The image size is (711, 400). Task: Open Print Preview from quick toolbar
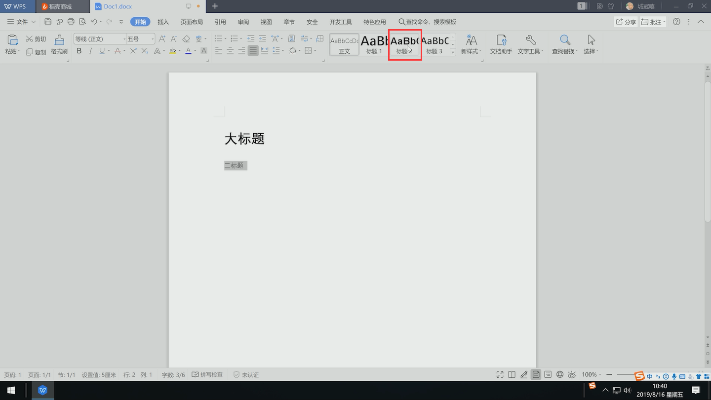click(82, 22)
